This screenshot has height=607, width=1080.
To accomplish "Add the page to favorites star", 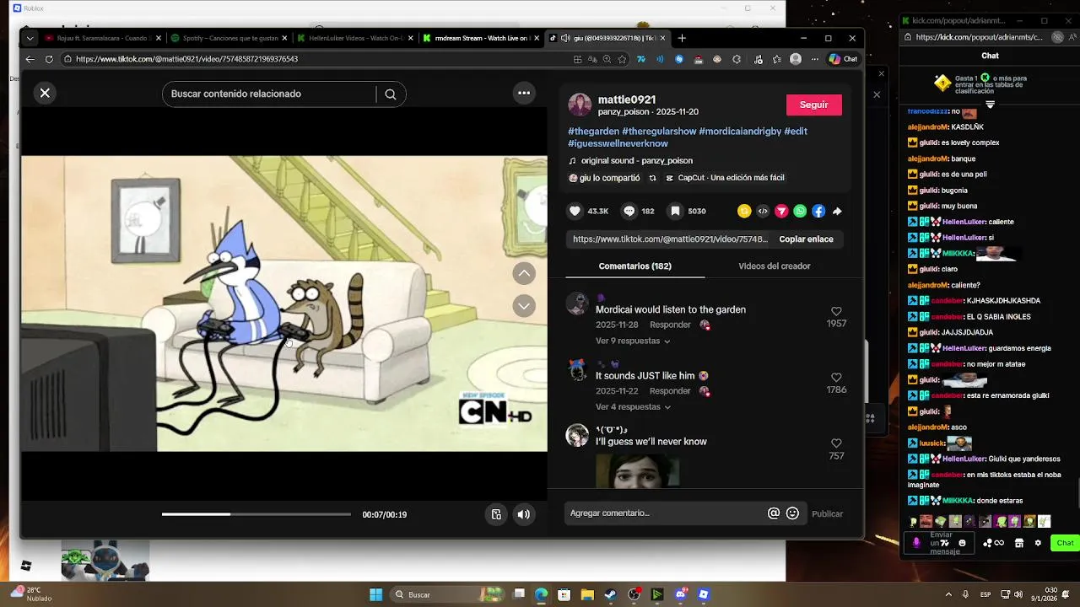I will point(622,59).
